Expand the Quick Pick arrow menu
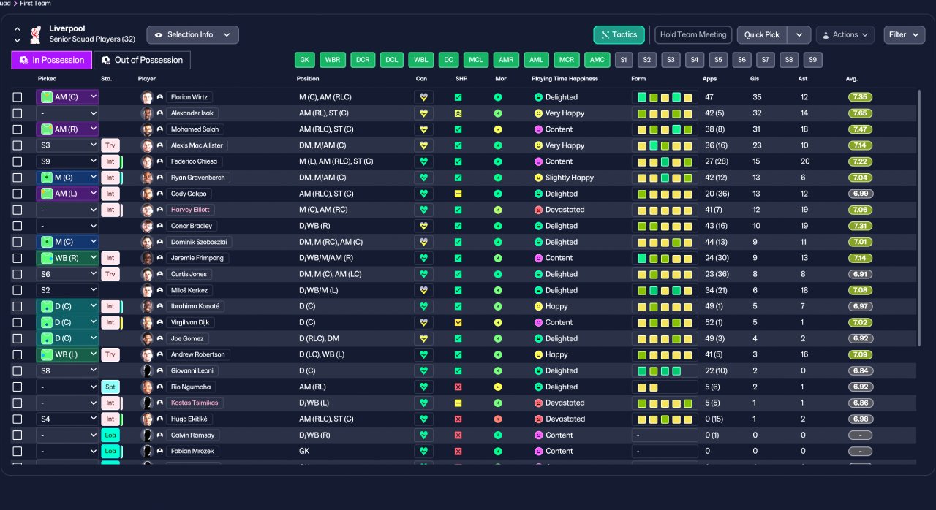This screenshot has width=936, height=510. (800, 34)
